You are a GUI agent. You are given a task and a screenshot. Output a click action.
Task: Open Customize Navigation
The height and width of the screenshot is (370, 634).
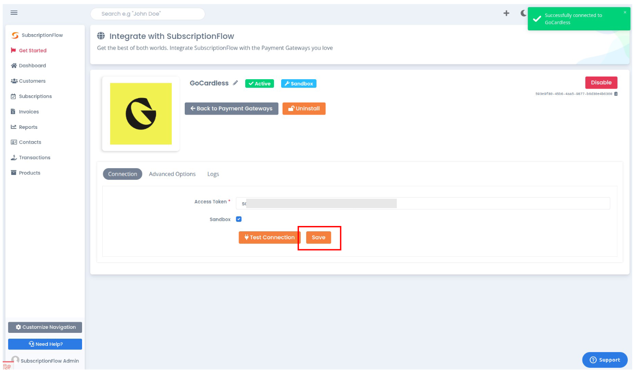click(x=45, y=327)
